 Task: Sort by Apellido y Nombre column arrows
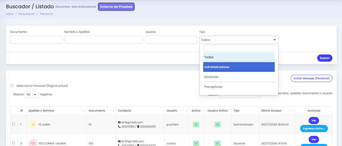tap(83, 111)
